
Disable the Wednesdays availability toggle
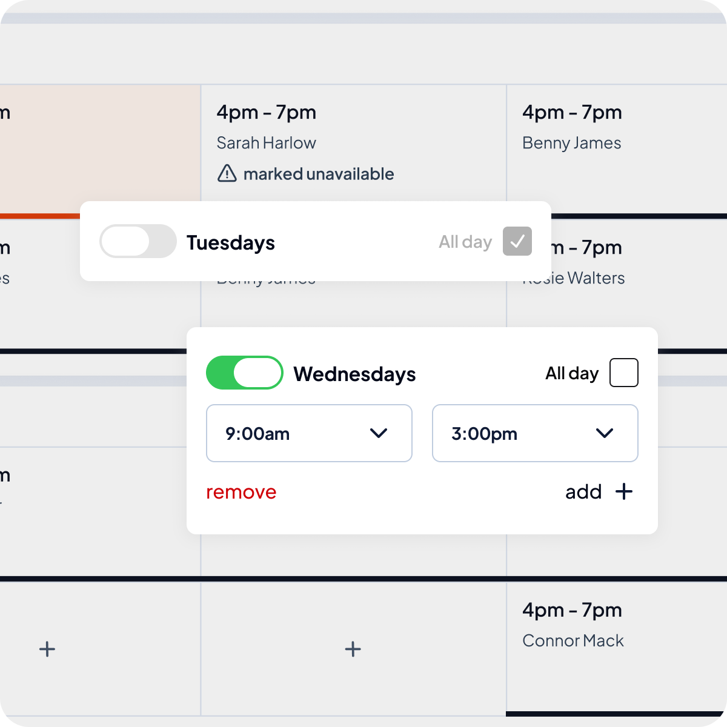[244, 373]
